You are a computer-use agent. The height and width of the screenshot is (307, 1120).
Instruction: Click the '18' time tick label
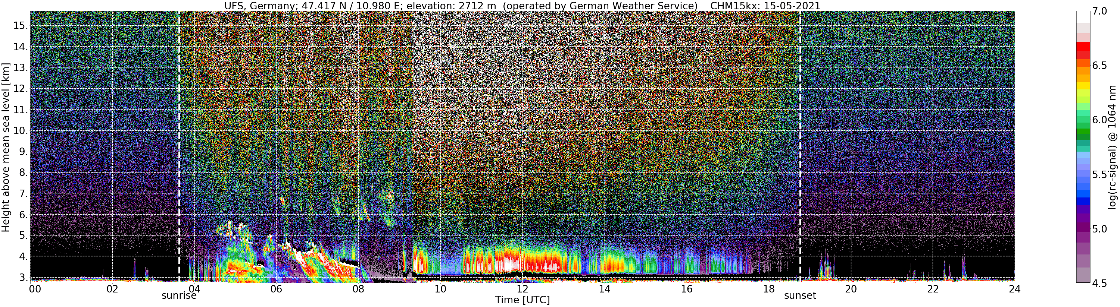[x=769, y=289]
